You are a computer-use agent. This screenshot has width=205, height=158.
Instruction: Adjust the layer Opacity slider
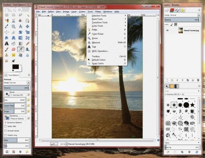tap(182, 20)
